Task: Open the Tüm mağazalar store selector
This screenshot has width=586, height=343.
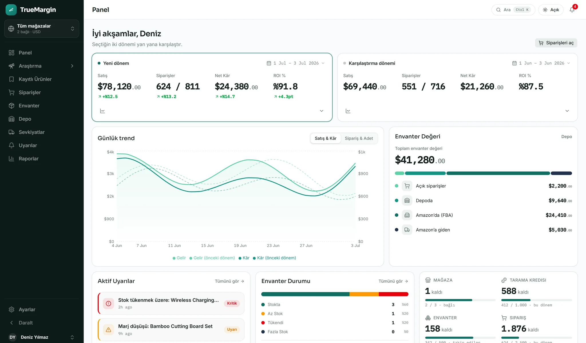Action: 42,29
